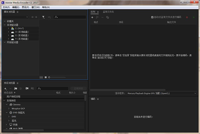Image resolution: width=200 pixels, height=134 pixels.
Task: Click the 其他 monitor icon
Action: pos(11,125)
